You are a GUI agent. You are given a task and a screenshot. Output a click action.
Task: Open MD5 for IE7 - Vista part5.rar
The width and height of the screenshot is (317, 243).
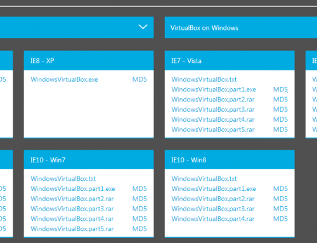coord(280,129)
